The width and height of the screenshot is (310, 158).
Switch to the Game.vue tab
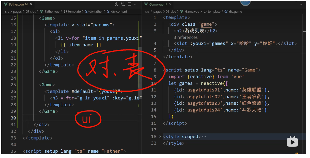158,4
